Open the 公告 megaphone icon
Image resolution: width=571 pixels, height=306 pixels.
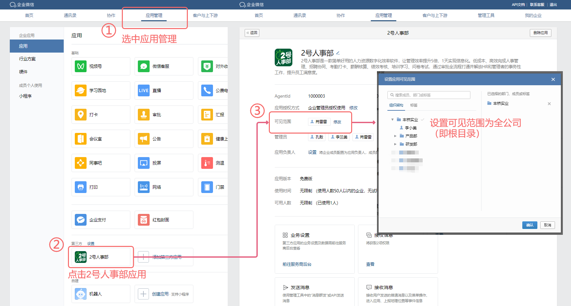144,139
